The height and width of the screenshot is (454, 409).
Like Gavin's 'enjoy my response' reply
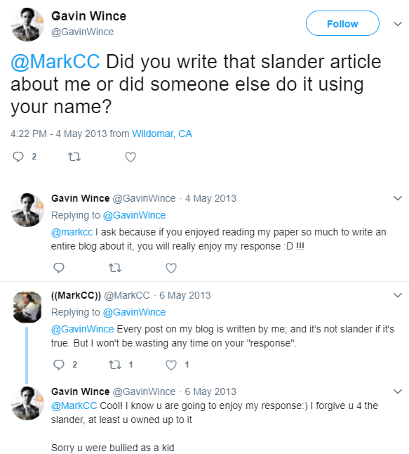171,268
